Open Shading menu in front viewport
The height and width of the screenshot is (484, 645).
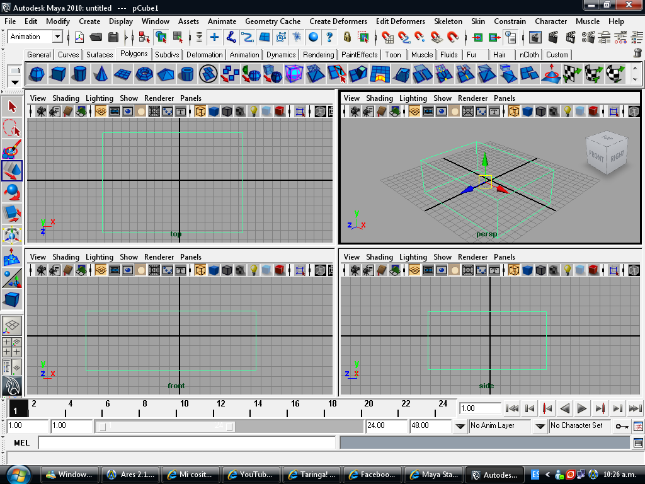[66, 257]
